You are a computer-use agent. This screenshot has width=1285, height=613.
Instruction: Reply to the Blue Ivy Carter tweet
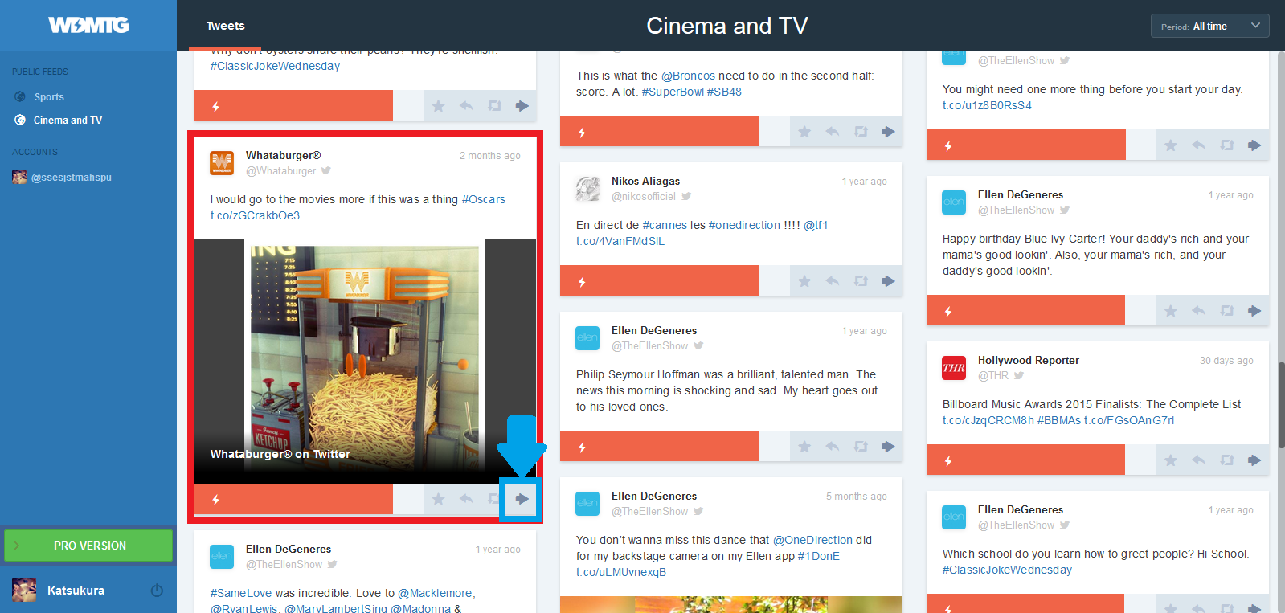1199,310
